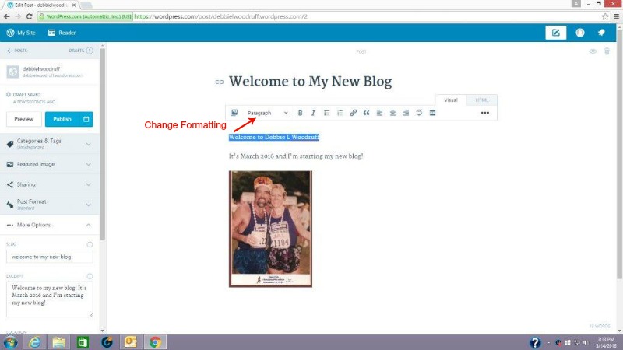Align text left

coord(379,113)
